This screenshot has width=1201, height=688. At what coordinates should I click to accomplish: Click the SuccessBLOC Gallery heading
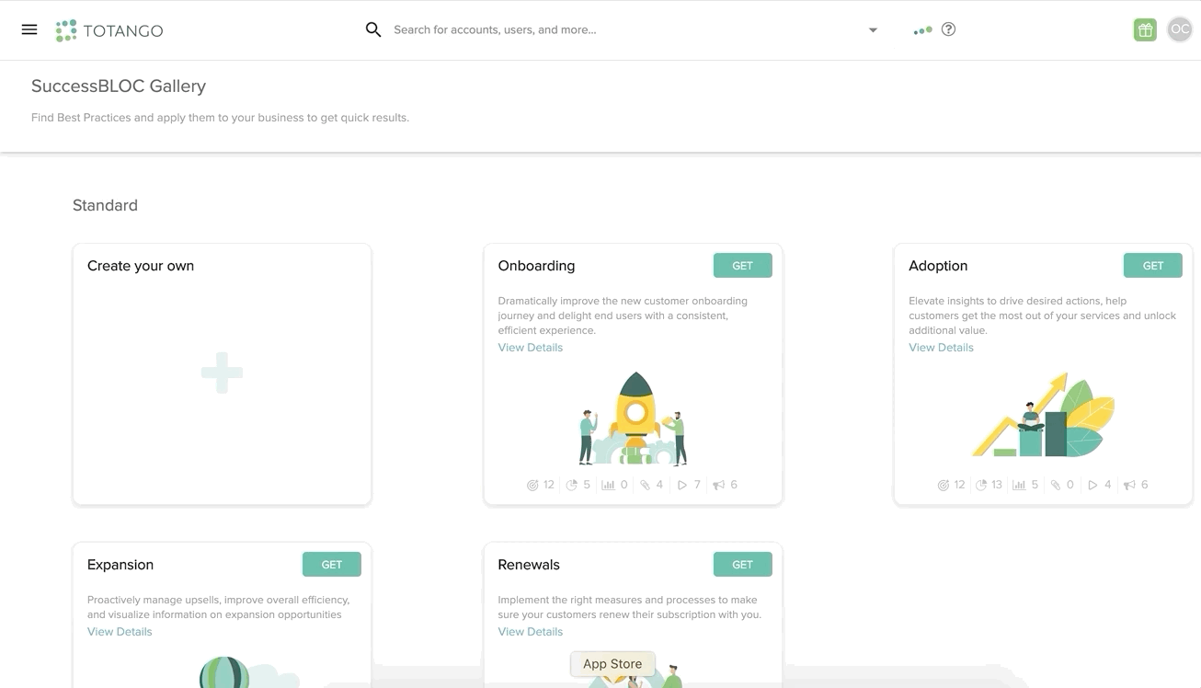point(119,86)
